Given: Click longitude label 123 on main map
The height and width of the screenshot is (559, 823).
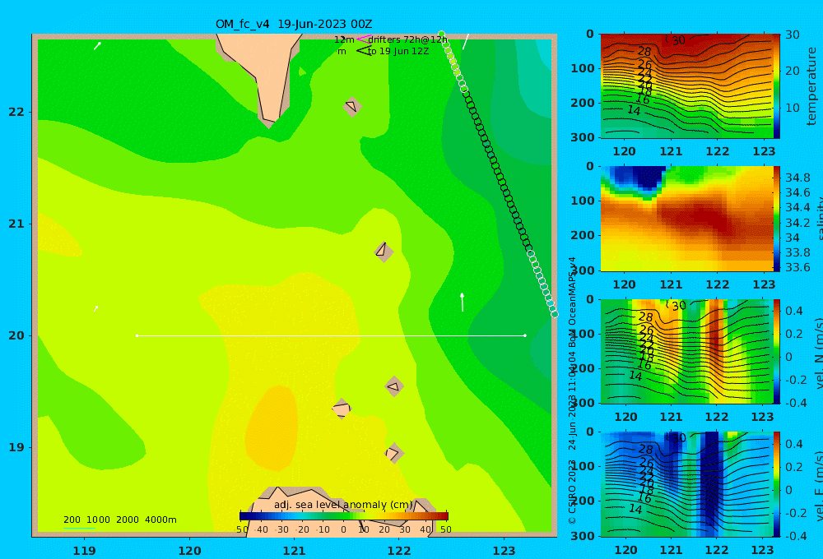Looking at the screenshot, I should pos(504,551).
